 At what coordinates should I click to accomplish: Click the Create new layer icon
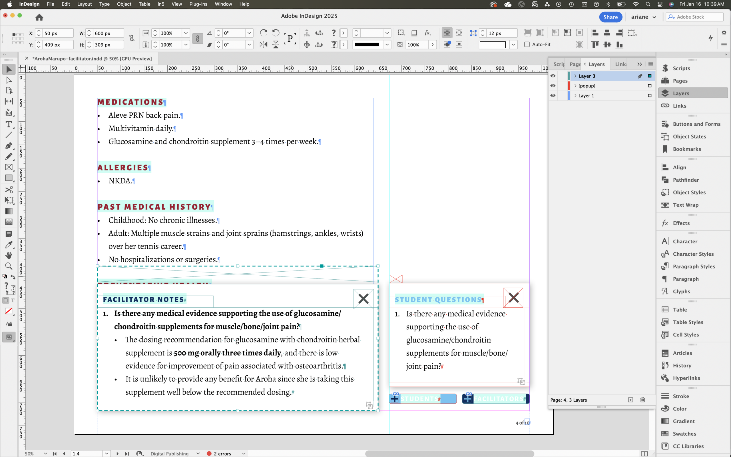pos(630,400)
